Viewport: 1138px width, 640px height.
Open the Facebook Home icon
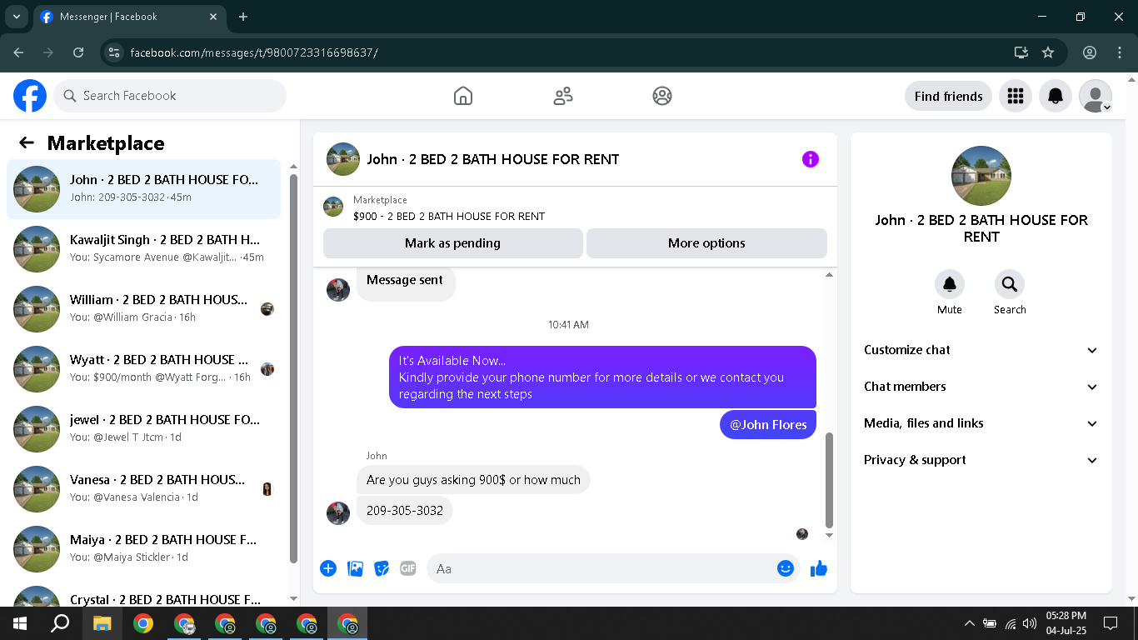[463, 96]
